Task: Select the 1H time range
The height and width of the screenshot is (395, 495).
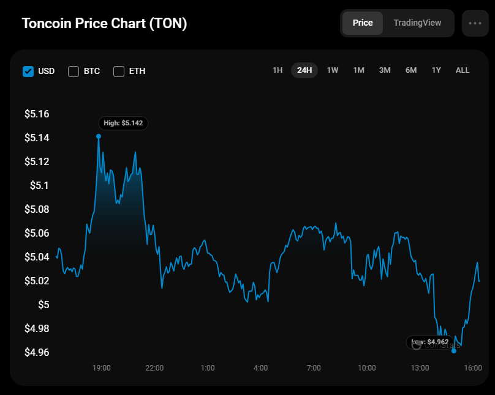Action: (278, 70)
